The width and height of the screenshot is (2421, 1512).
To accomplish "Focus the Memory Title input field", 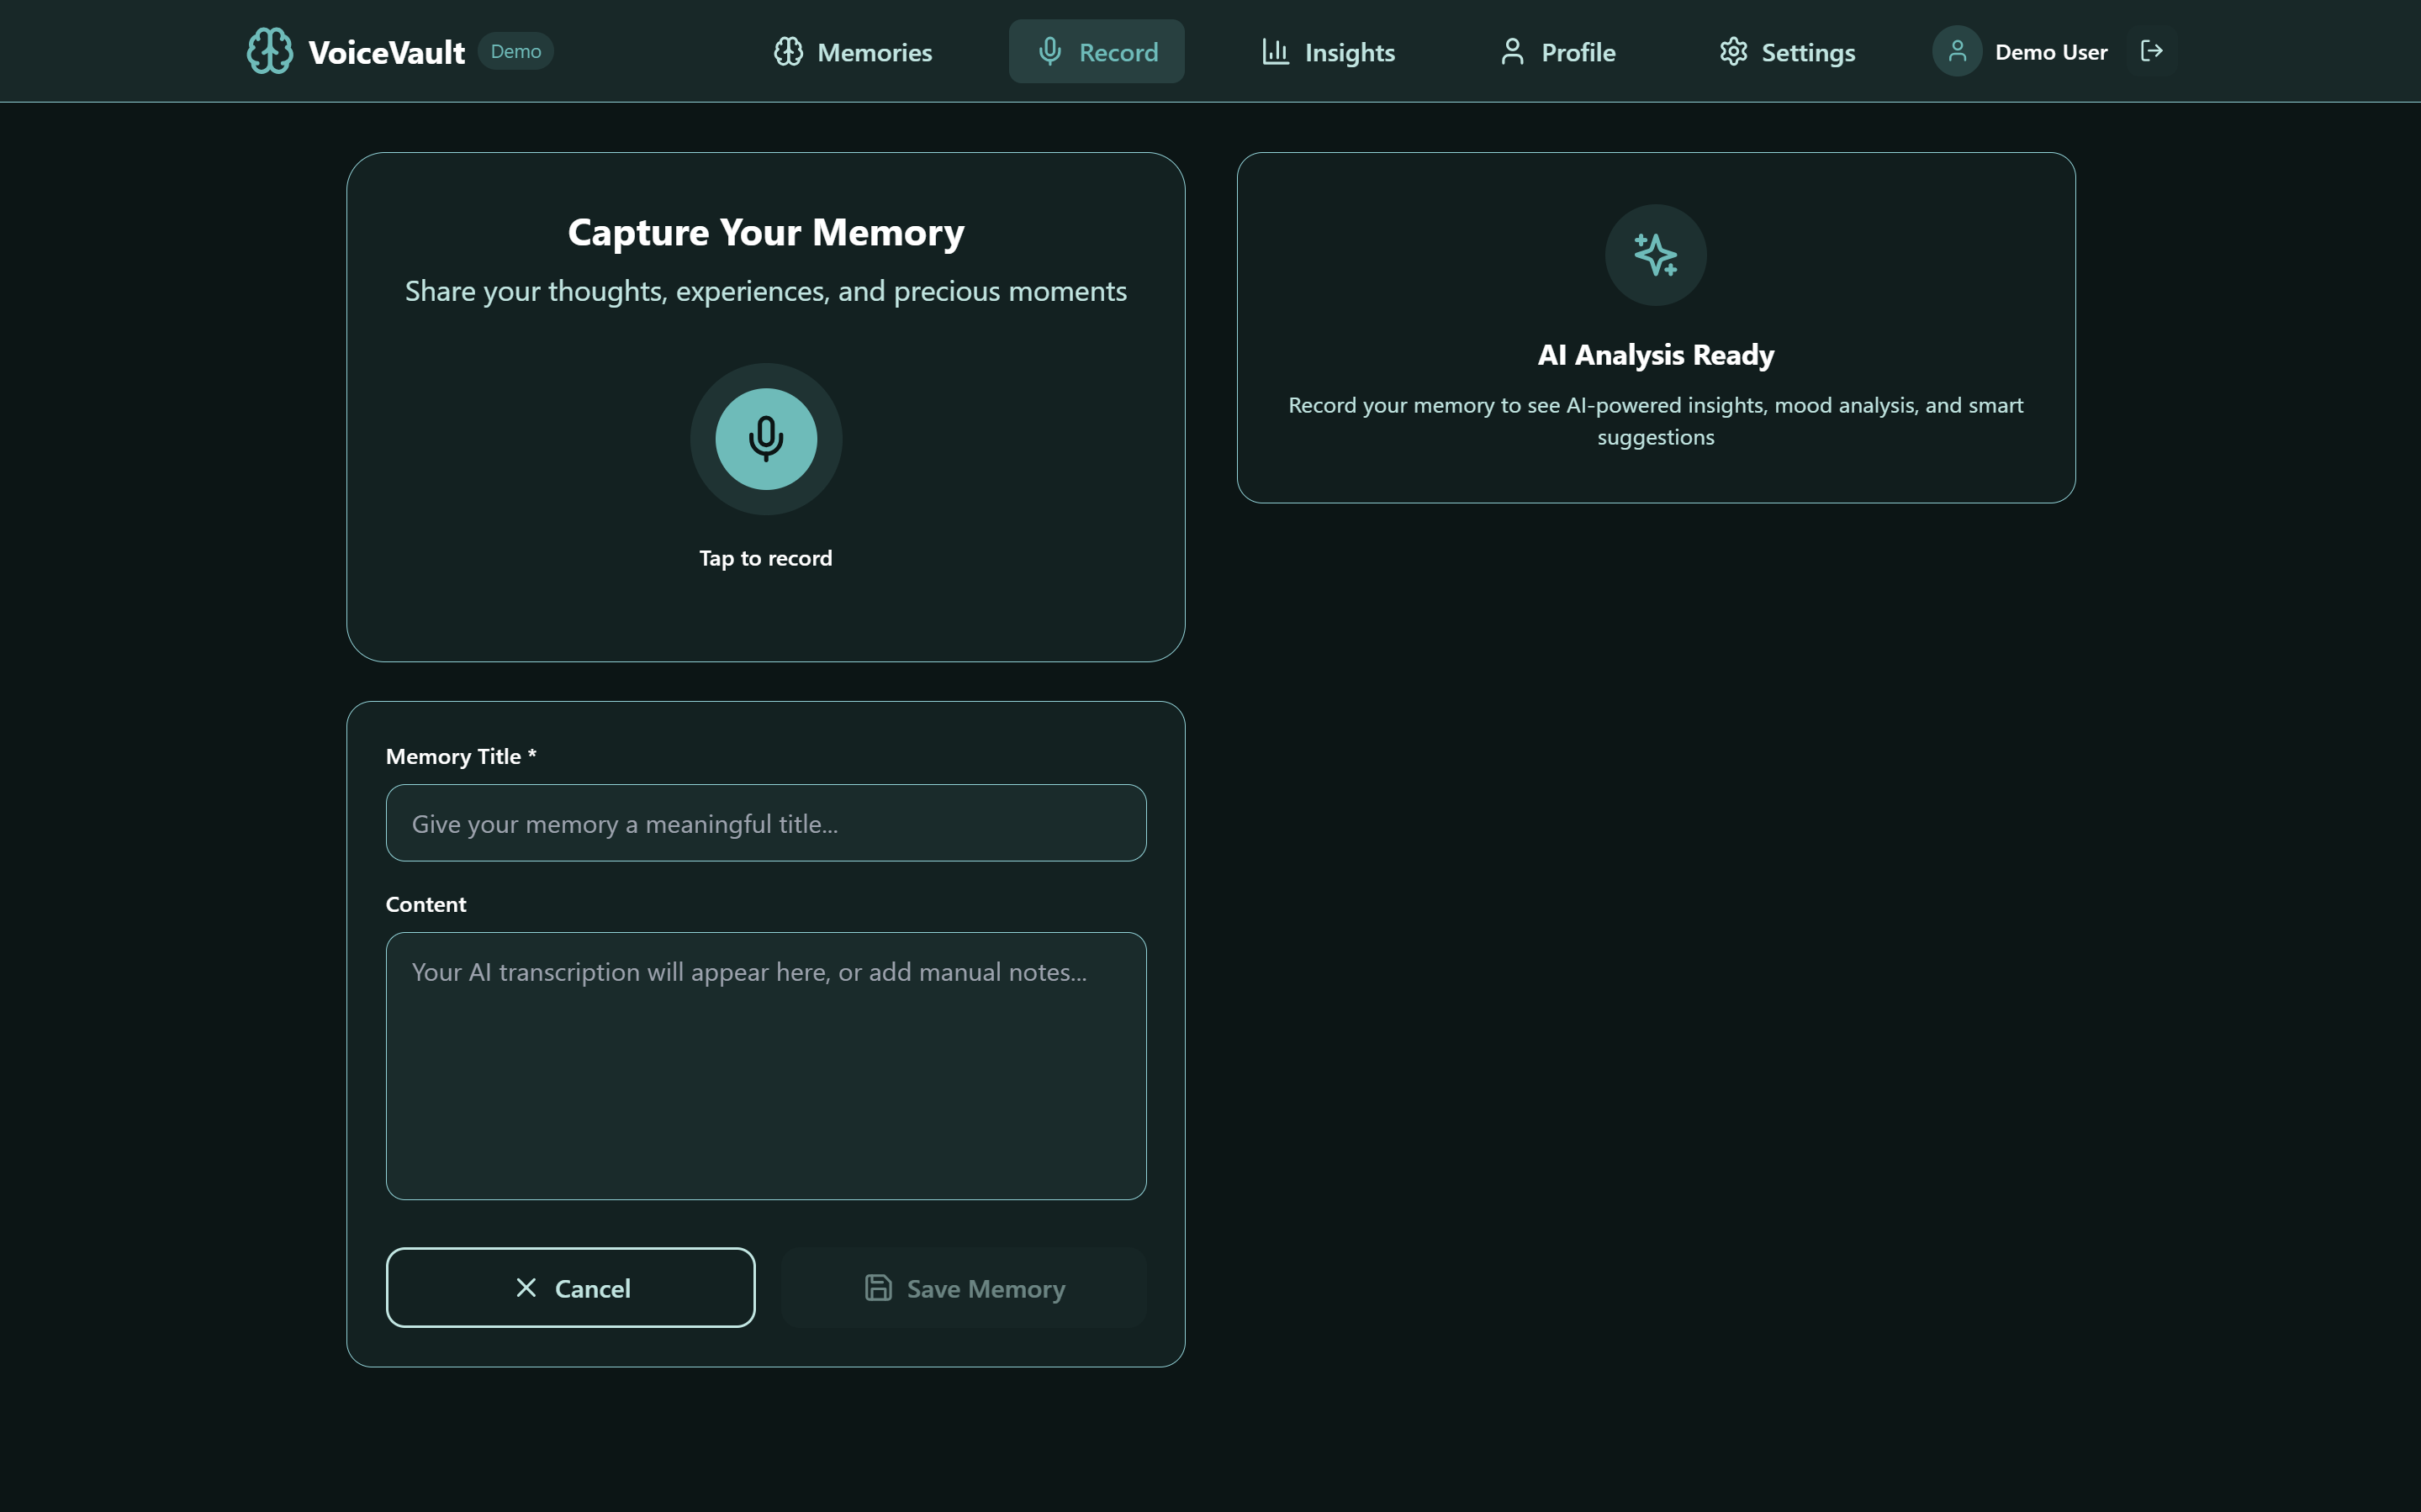I will (765, 823).
